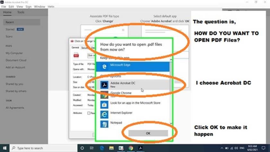270x152 pixels.
Task: Click the Microsoft Store bag icon
Action: pyautogui.click(x=104, y=104)
